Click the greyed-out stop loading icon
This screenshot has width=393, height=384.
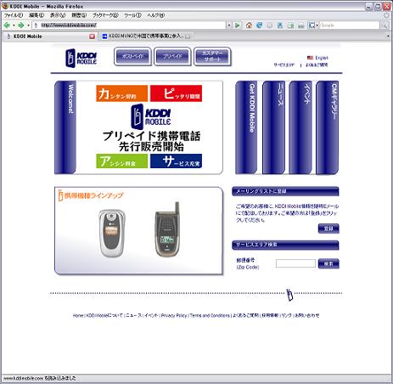270,25
